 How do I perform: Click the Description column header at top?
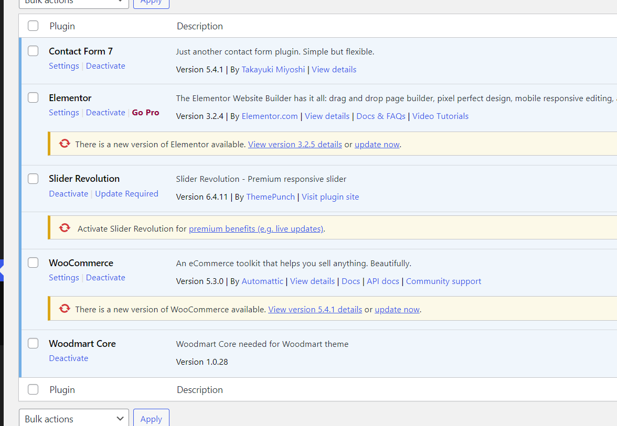click(x=200, y=26)
